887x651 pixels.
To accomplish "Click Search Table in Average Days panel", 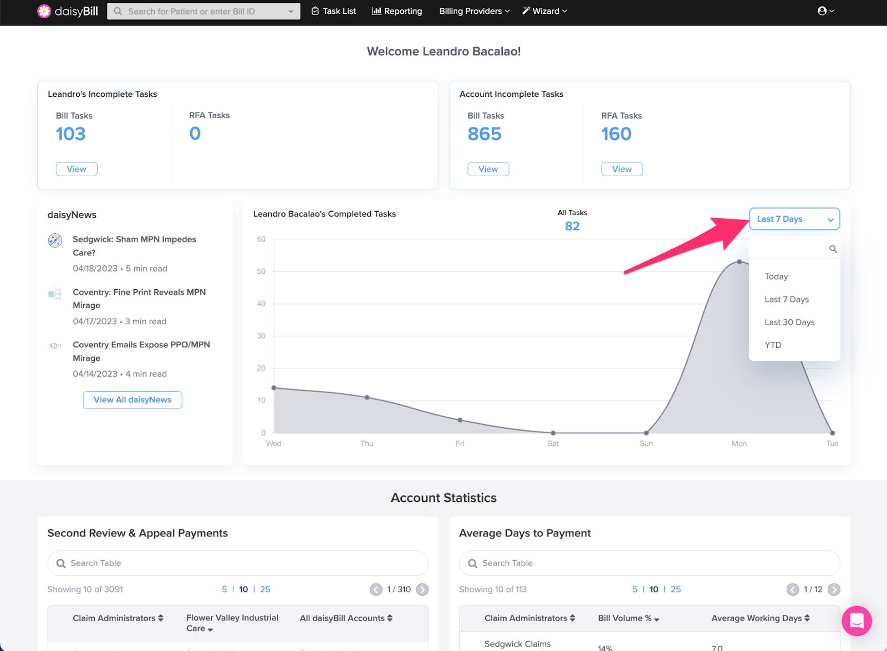I will click(650, 563).
